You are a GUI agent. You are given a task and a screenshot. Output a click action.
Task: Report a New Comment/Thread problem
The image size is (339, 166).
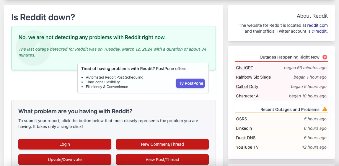pos(162,144)
